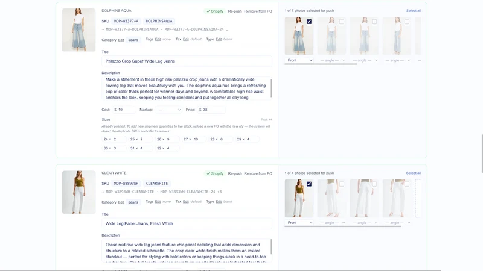Click the second Clear White photo thumbnail
The height and width of the screenshot is (271, 483).
coord(331,198)
